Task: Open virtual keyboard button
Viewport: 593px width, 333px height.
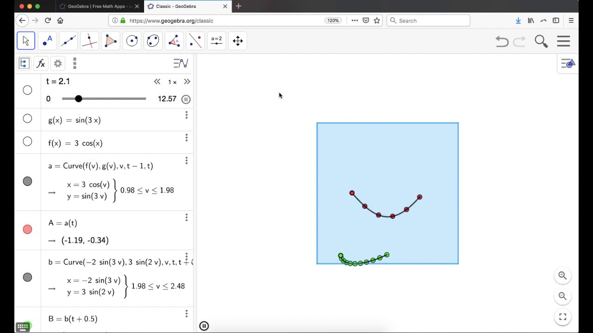Action: tap(22, 327)
